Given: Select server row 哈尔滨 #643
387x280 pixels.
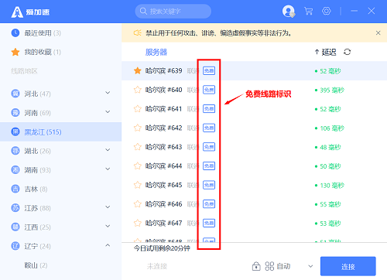Looking at the screenshot, I should point(254,147).
